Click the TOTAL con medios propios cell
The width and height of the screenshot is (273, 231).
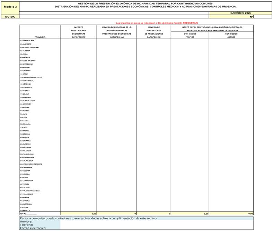coord(190,214)
